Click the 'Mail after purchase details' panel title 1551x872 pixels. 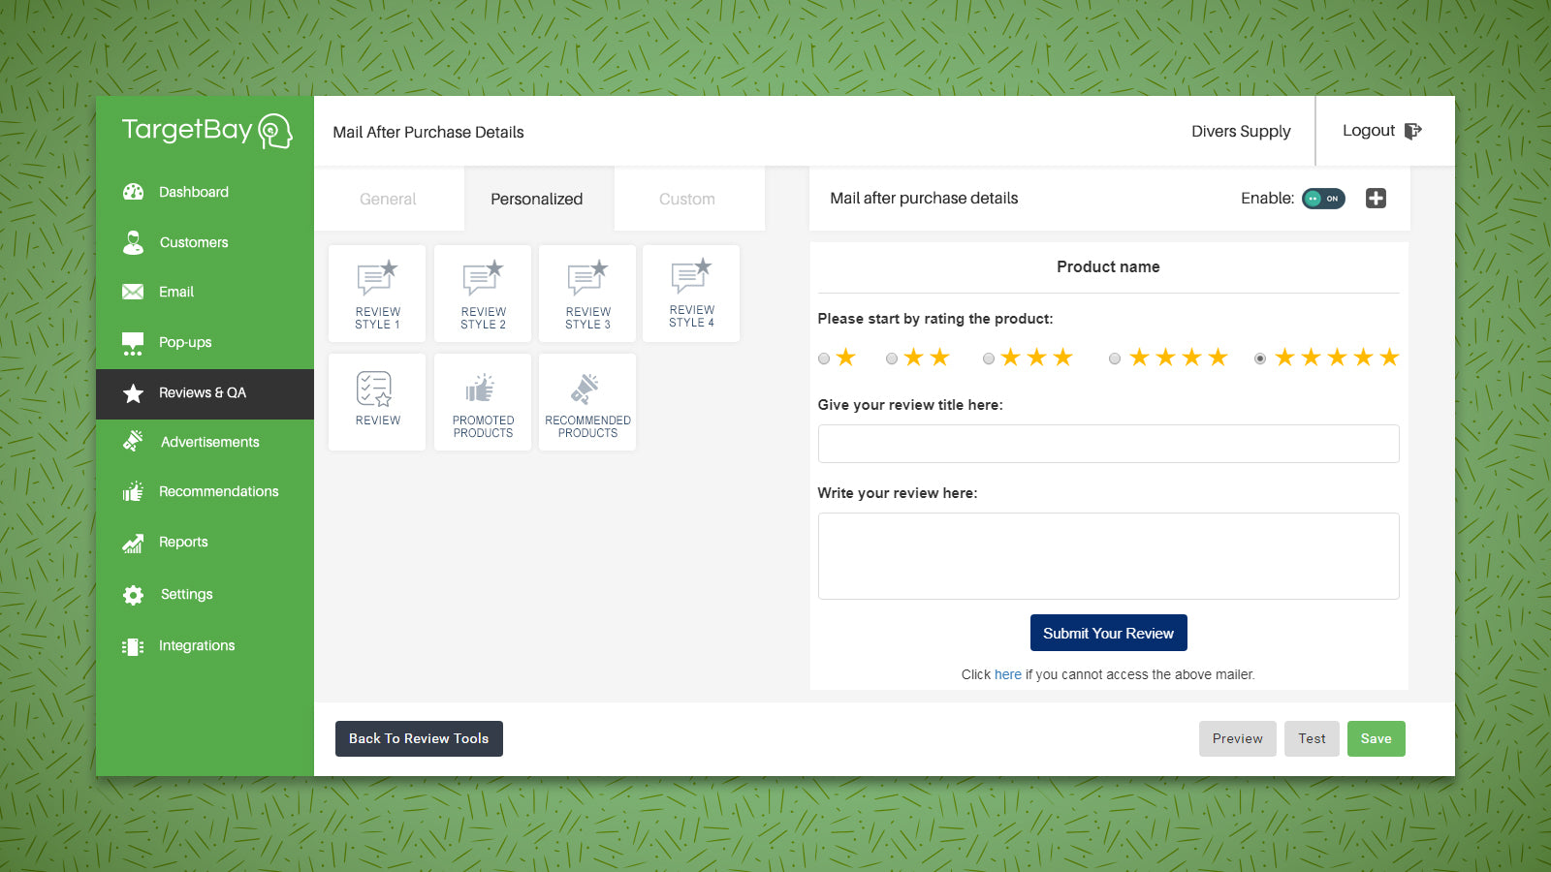coord(924,199)
